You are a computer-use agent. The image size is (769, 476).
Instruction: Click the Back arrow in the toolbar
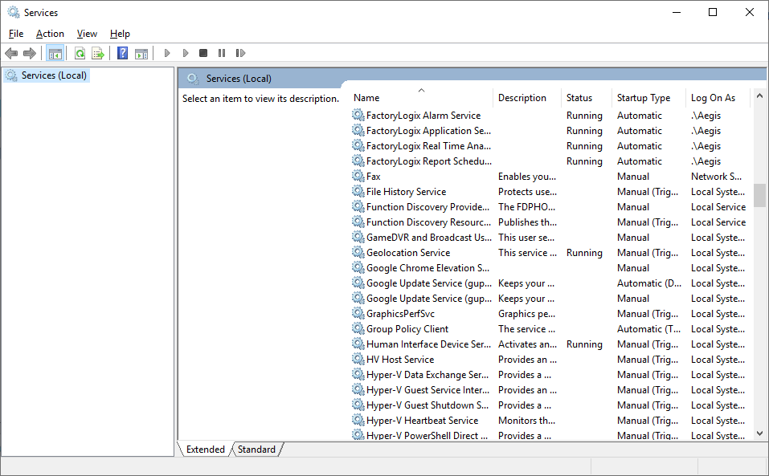pos(11,54)
